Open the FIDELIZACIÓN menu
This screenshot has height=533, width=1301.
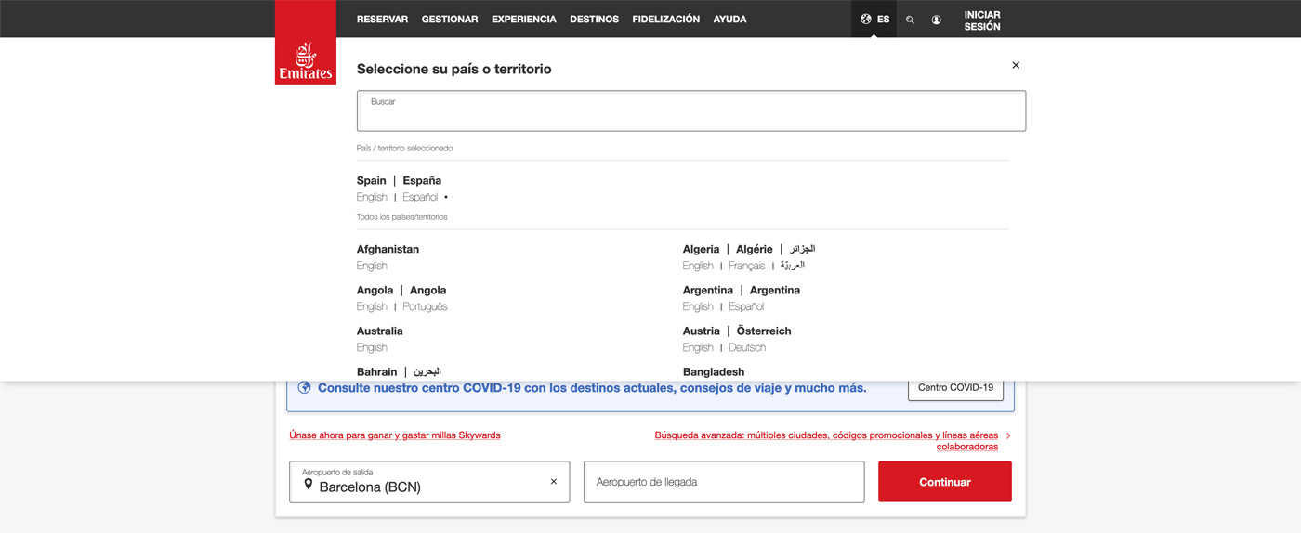(666, 19)
